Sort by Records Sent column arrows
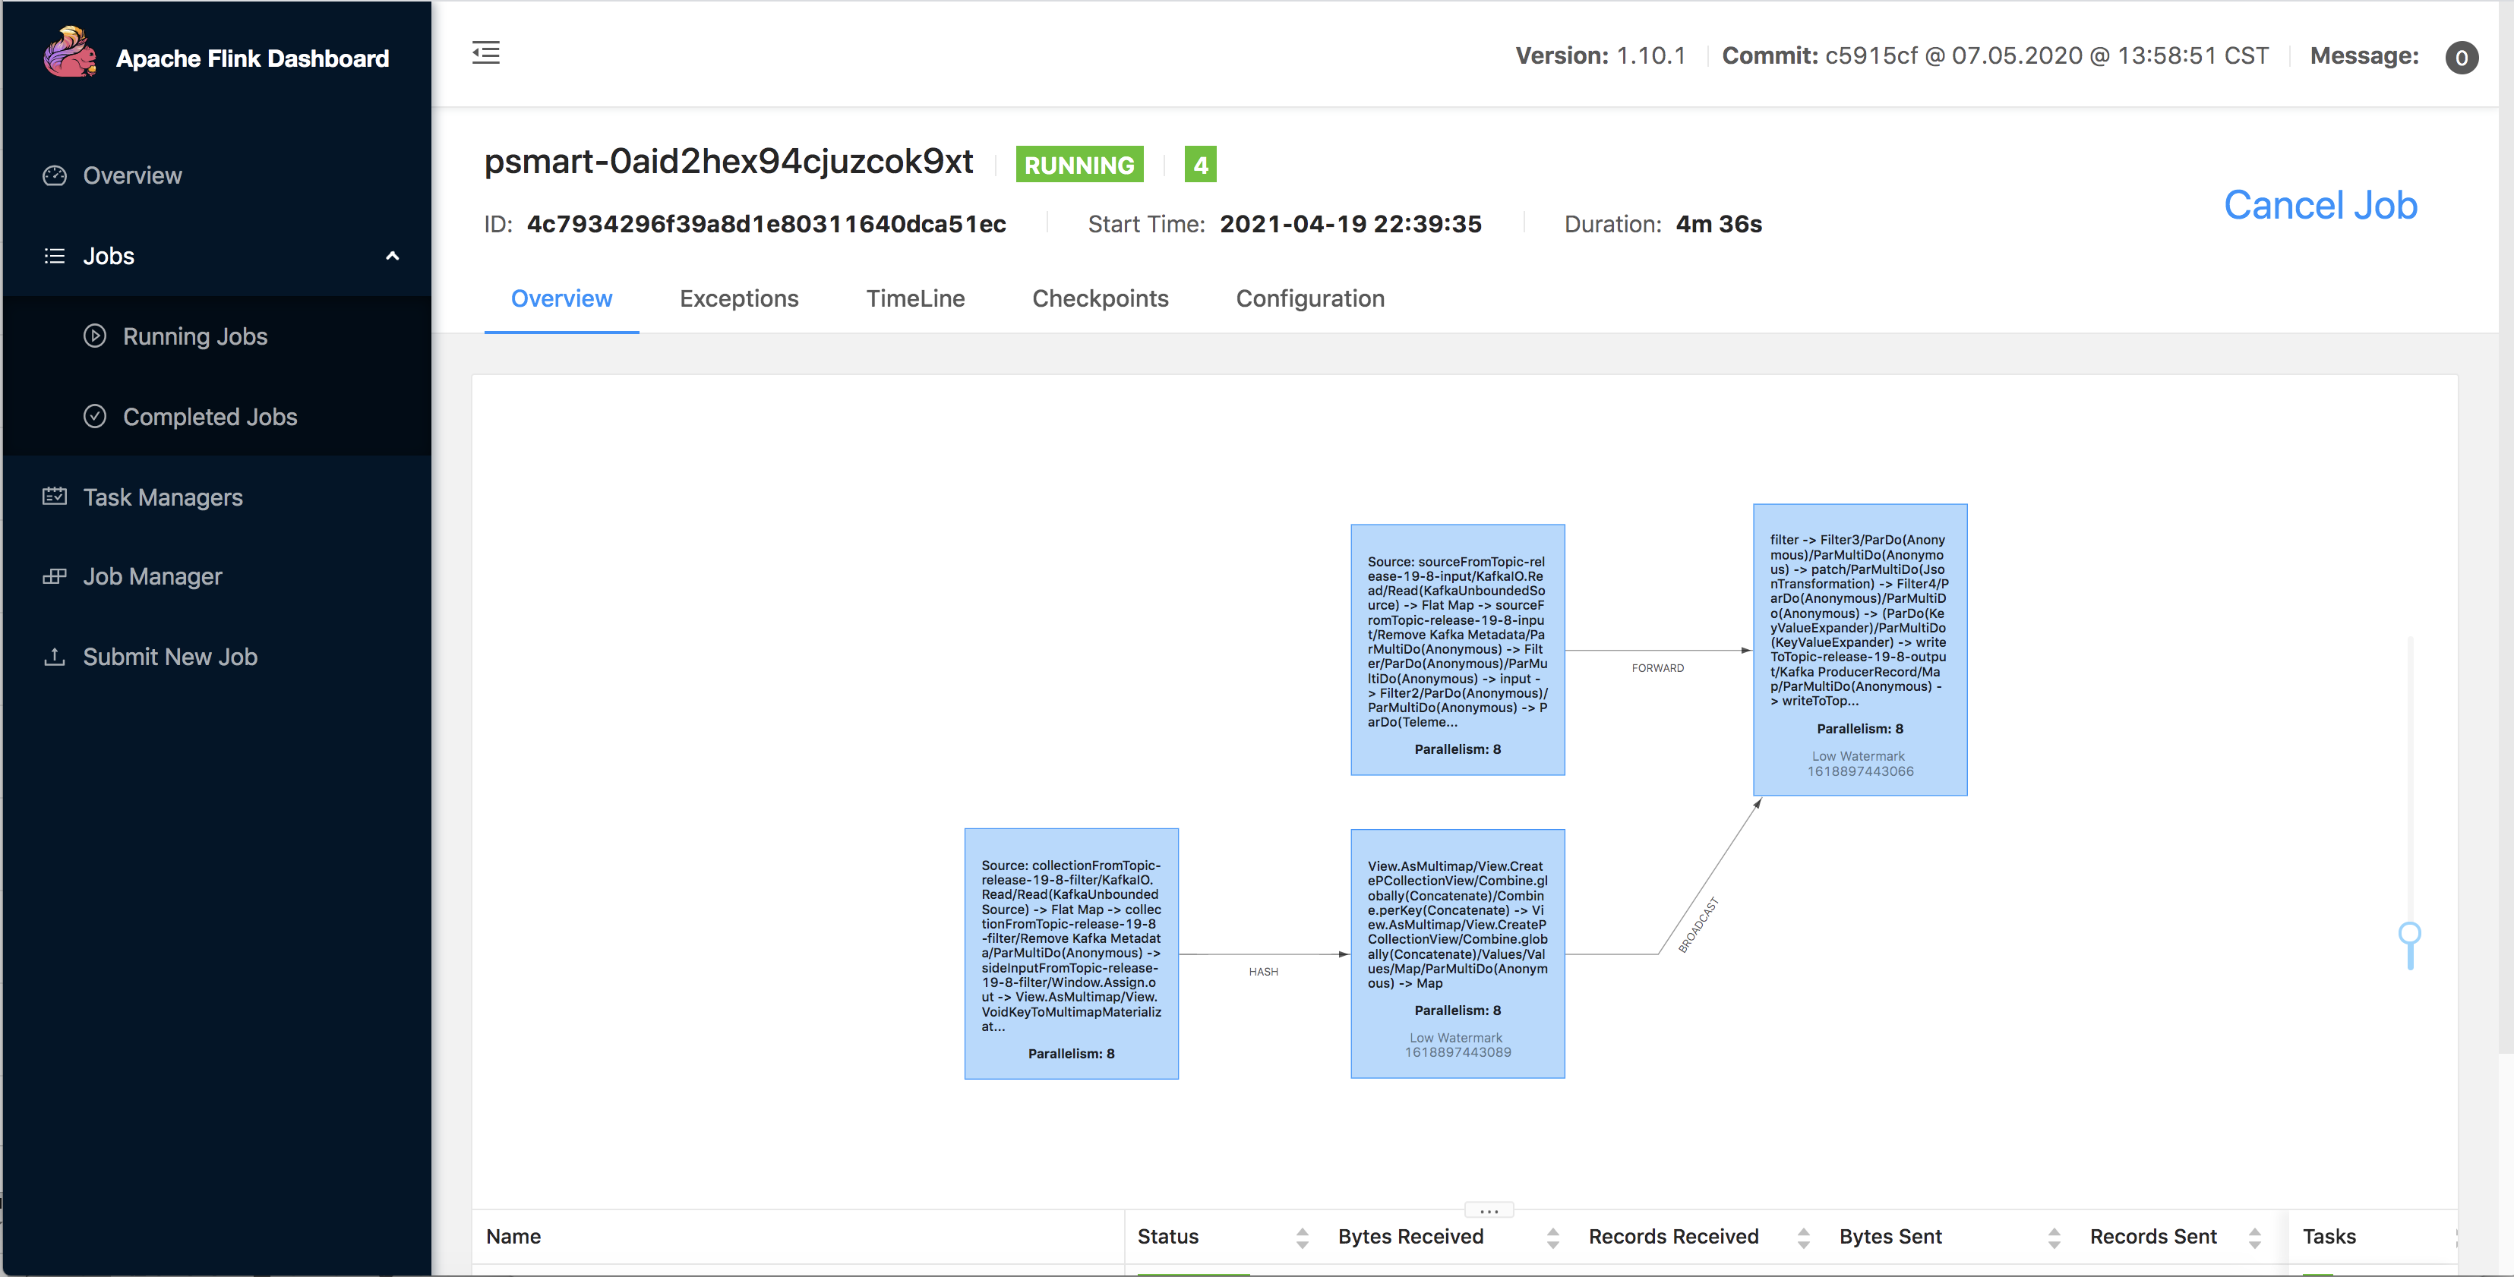Image resolution: width=2514 pixels, height=1277 pixels. (x=2254, y=1238)
